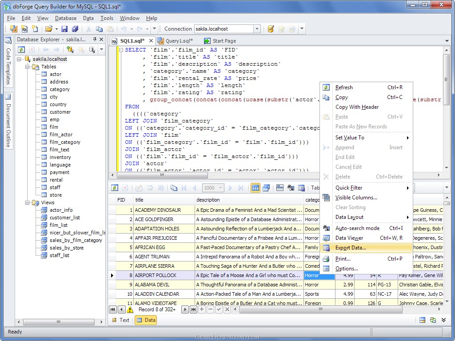This screenshot has height=341, width=455.
Task: Click the swap panes icon at bottom right
Action: pos(433,320)
